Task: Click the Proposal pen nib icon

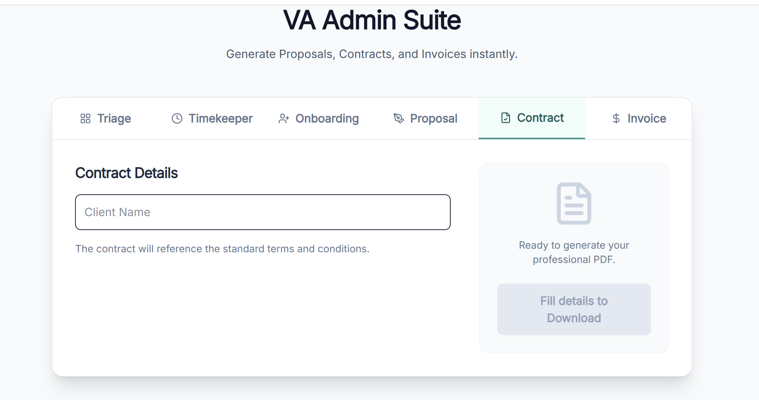Action: (x=398, y=118)
